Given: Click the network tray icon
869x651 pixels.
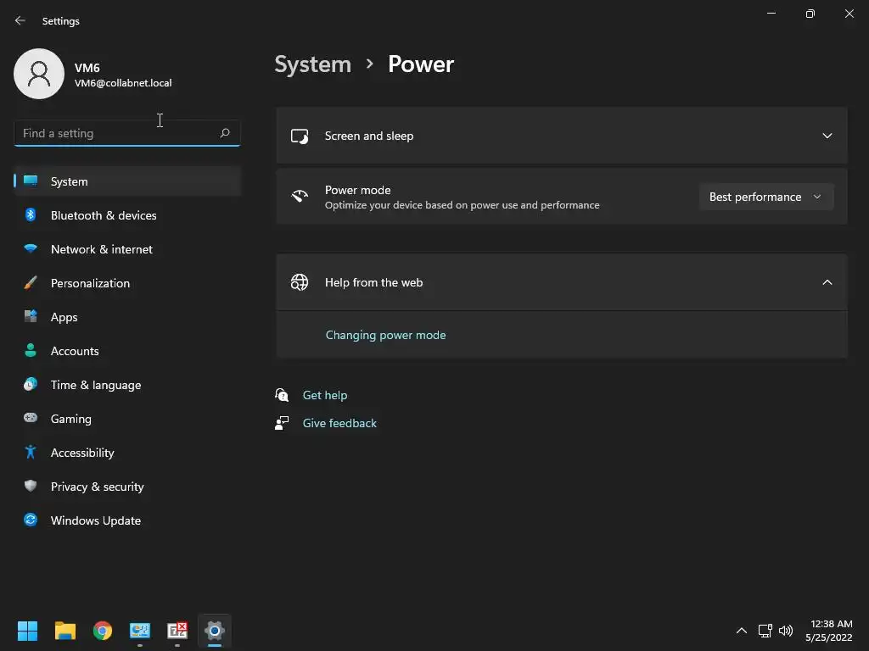Looking at the screenshot, I should 765,631.
